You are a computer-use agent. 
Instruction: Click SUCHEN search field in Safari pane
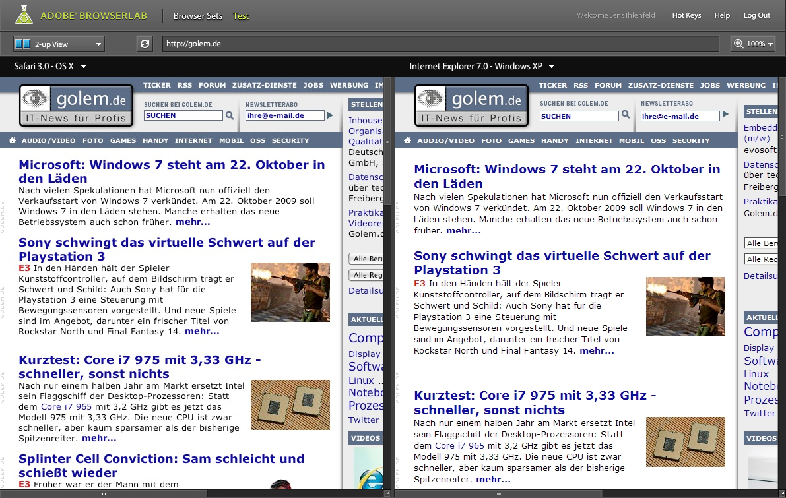pyautogui.click(x=183, y=115)
